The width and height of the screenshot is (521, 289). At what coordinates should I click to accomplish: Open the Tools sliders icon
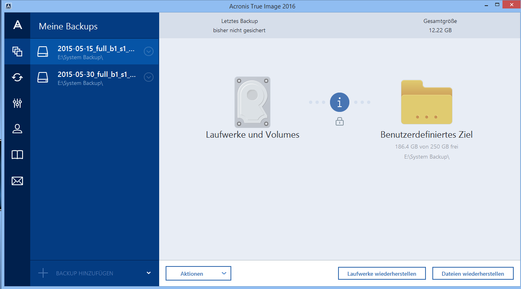[17, 103]
